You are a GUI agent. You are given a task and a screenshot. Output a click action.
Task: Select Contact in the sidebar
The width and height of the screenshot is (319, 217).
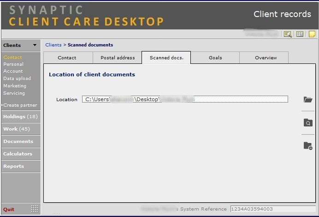point(12,57)
